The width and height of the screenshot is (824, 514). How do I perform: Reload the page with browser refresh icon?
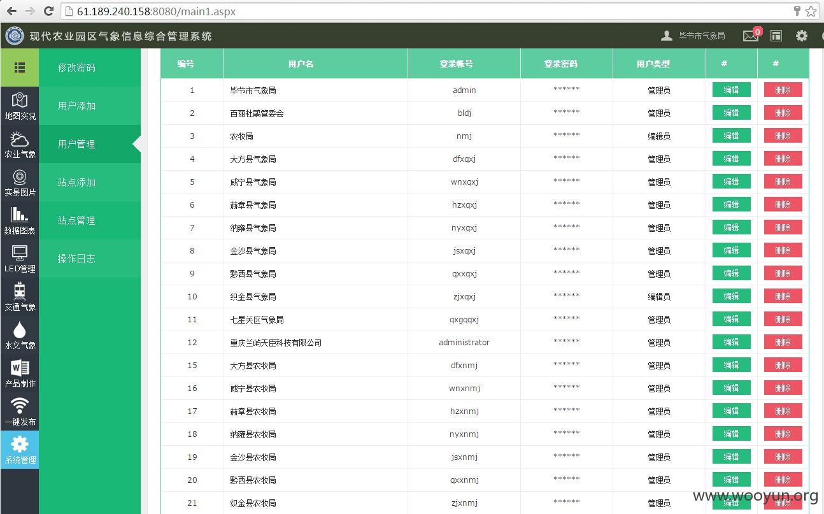[x=48, y=11]
